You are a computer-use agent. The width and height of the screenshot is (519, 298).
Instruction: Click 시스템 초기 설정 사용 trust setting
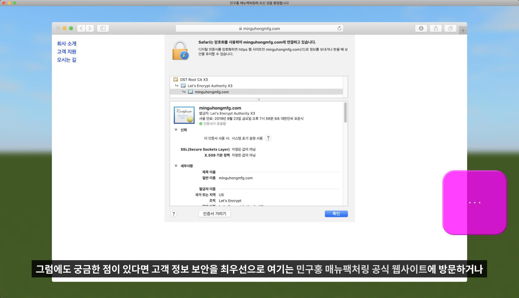tap(247, 138)
